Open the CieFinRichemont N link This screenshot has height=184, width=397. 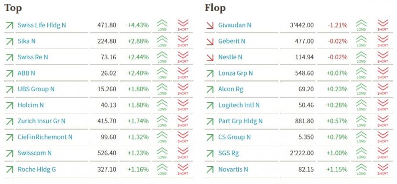pos(45,137)
